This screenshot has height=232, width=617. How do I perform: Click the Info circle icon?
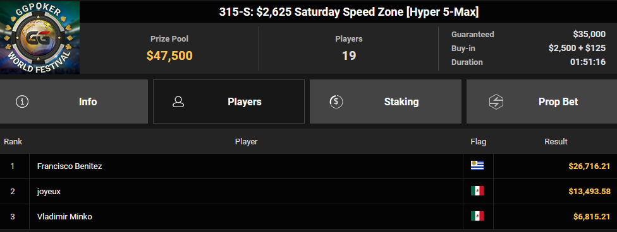pyautogui.click(x=22, y=101)
